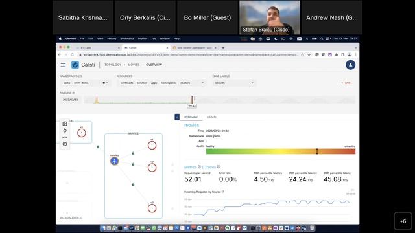The image size is (415, 233).
Task: Select Stefan Braicu's video tile
Action: (270, 17)
